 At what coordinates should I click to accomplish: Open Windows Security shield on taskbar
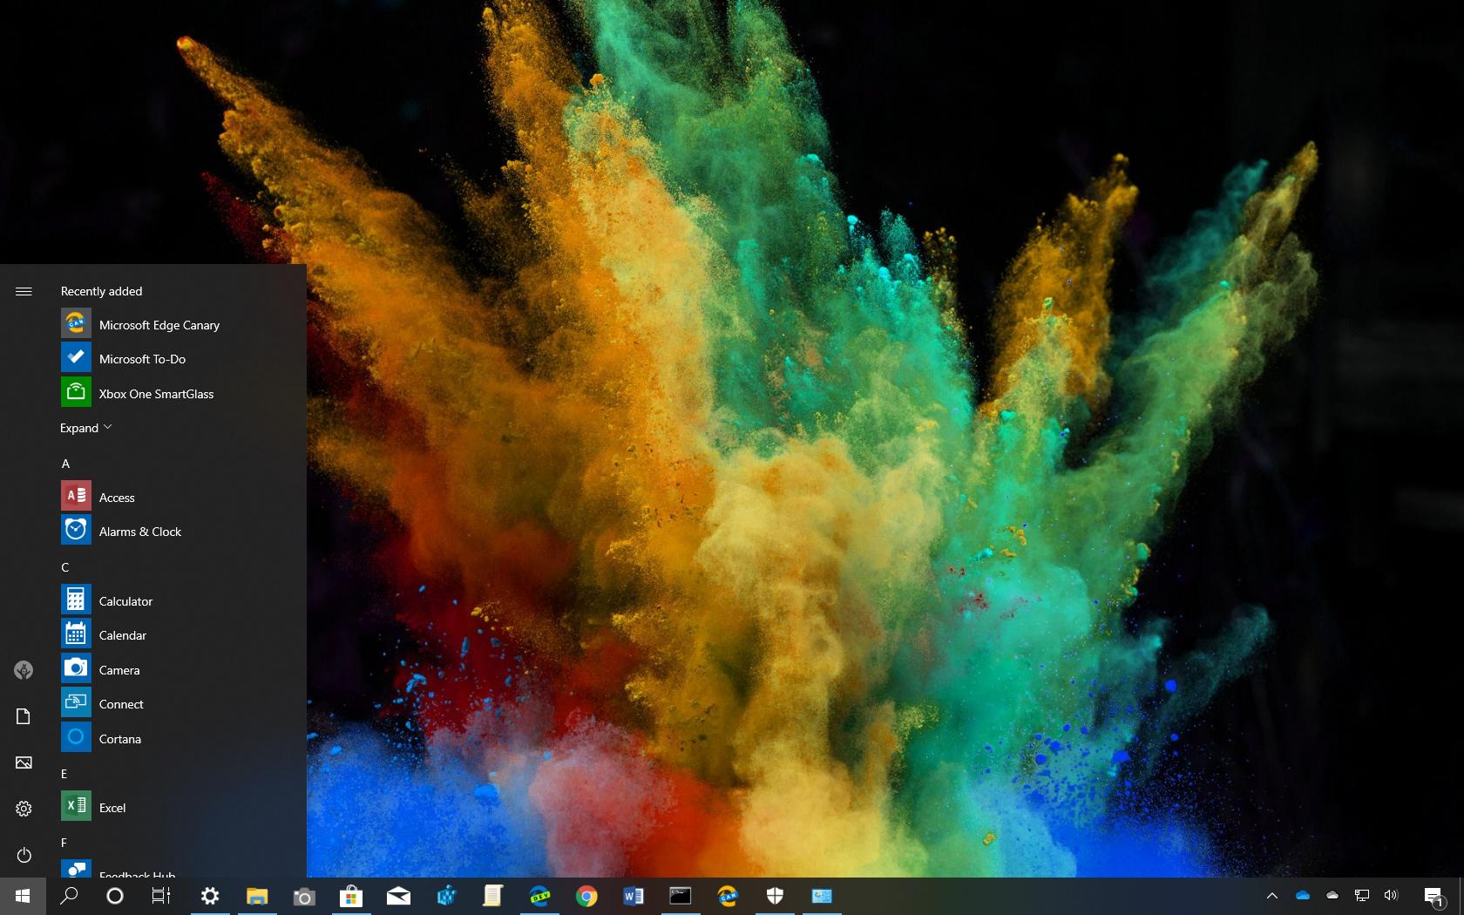pyautogui.click(x=775, y=896)
